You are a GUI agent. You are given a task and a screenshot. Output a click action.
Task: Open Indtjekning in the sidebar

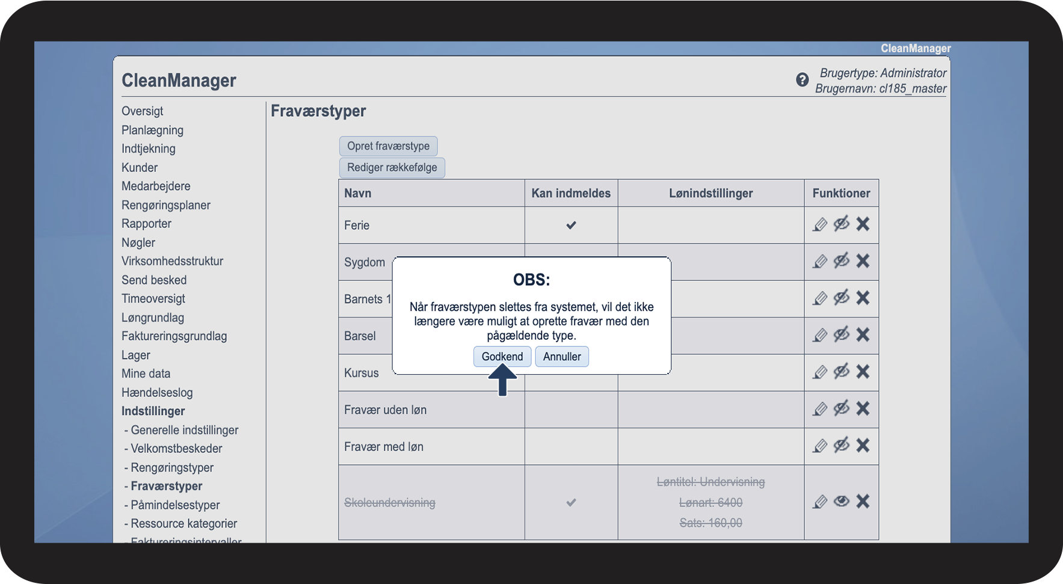click(149, 149)
